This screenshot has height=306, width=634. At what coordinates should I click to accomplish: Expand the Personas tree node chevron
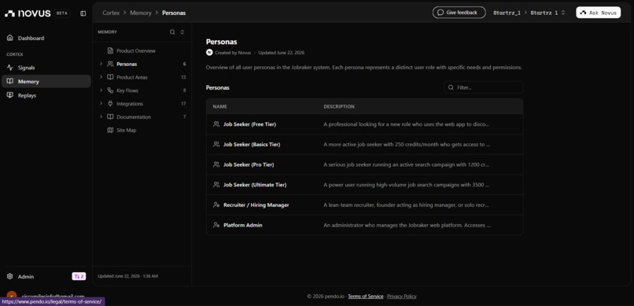click(x=101, y=64)
